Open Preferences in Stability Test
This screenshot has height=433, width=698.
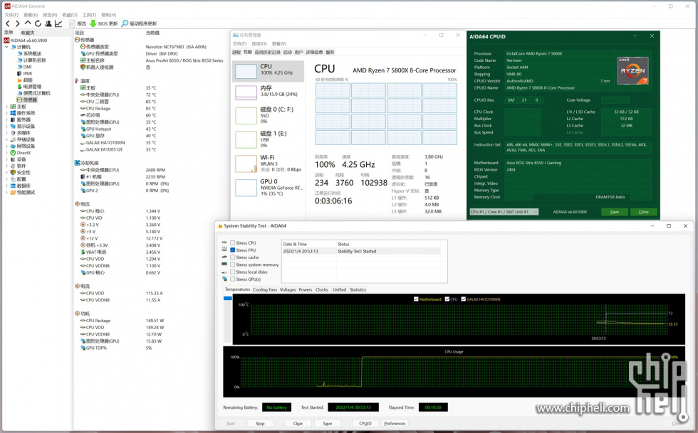(x=395, y=424)
